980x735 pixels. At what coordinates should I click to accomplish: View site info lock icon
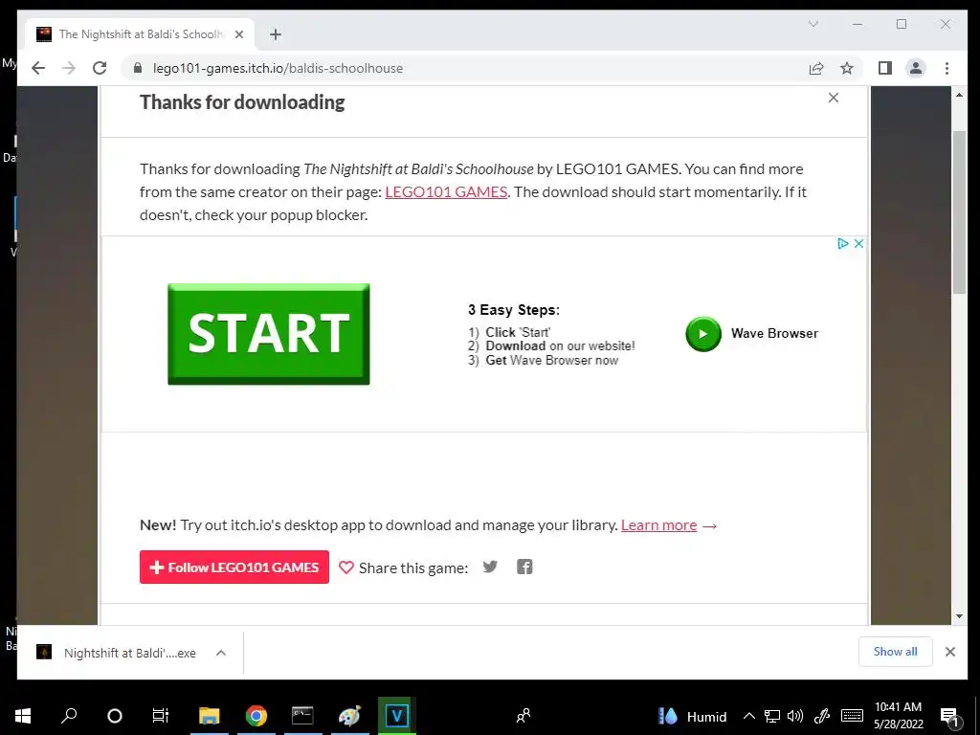138,68
